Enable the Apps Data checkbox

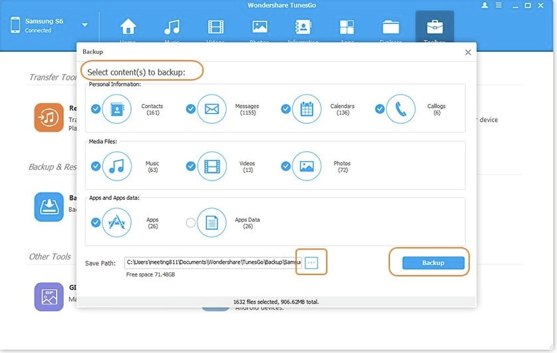pos(191,223)
